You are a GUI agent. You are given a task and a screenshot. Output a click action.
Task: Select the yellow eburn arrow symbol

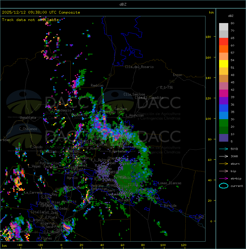224,164
